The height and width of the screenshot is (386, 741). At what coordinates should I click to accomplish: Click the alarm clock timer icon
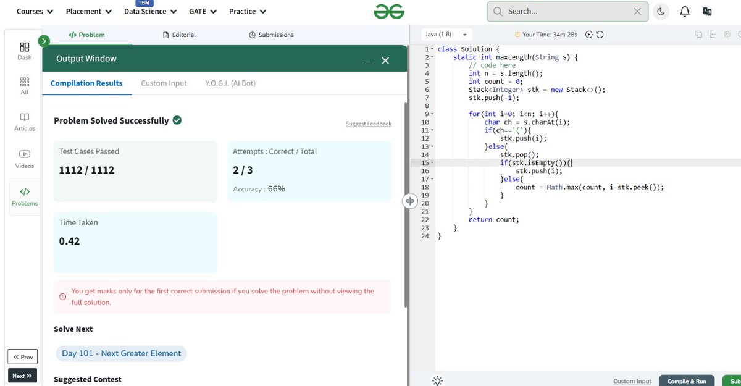pos(517,35)
